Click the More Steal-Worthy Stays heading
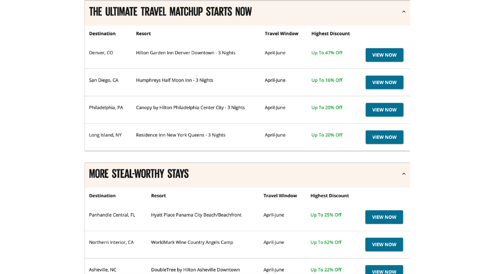This screenshot has height=274, width=494. (139, 174)
